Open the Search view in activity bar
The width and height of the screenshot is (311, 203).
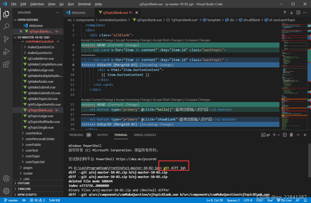[x=6, y=27]
